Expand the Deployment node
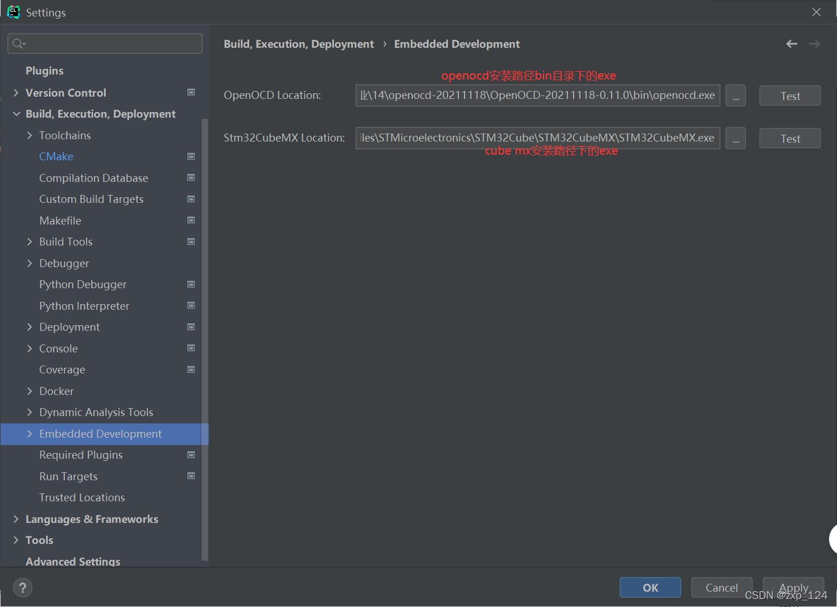 (x=30, y=327)
